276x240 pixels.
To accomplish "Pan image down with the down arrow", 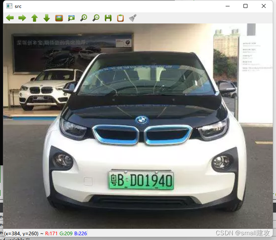I will 47,18.
